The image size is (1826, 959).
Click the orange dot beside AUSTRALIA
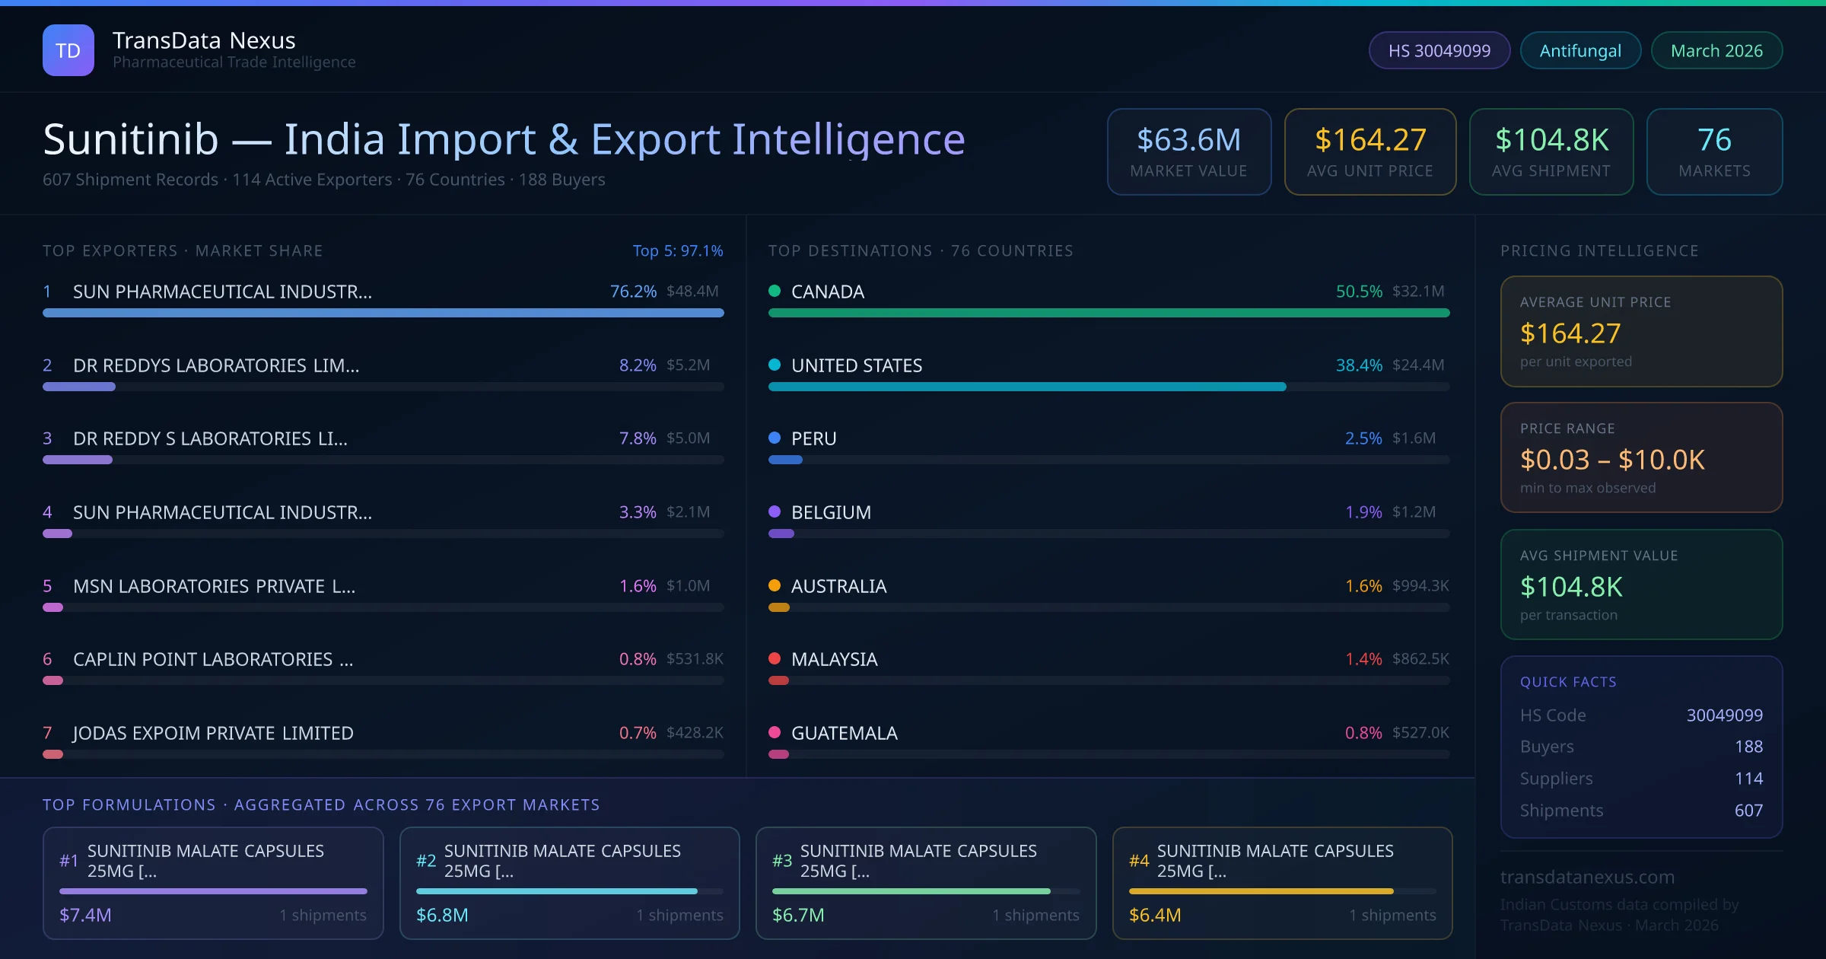775,585
